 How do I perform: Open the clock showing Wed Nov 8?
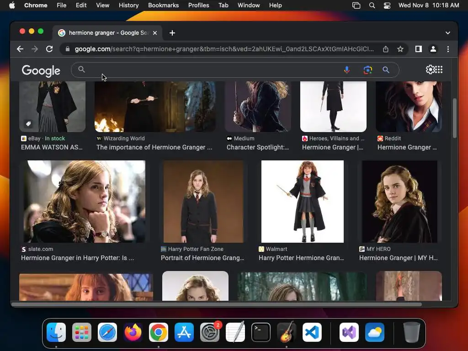click(429, 5)
